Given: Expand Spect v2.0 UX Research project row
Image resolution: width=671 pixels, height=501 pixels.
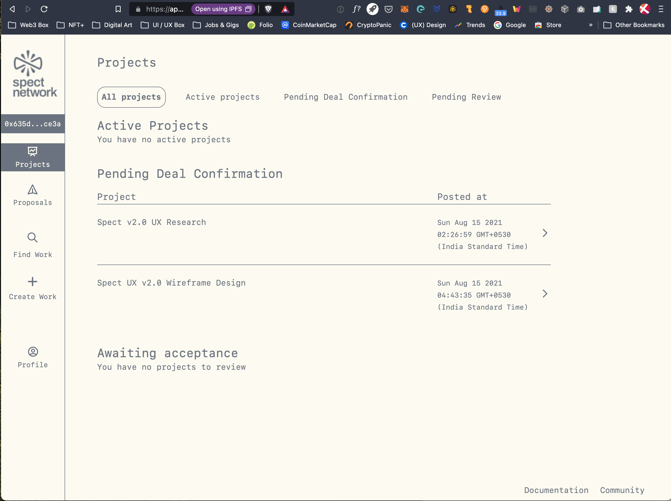Looking at the screenshot, I should pos(544,233).
